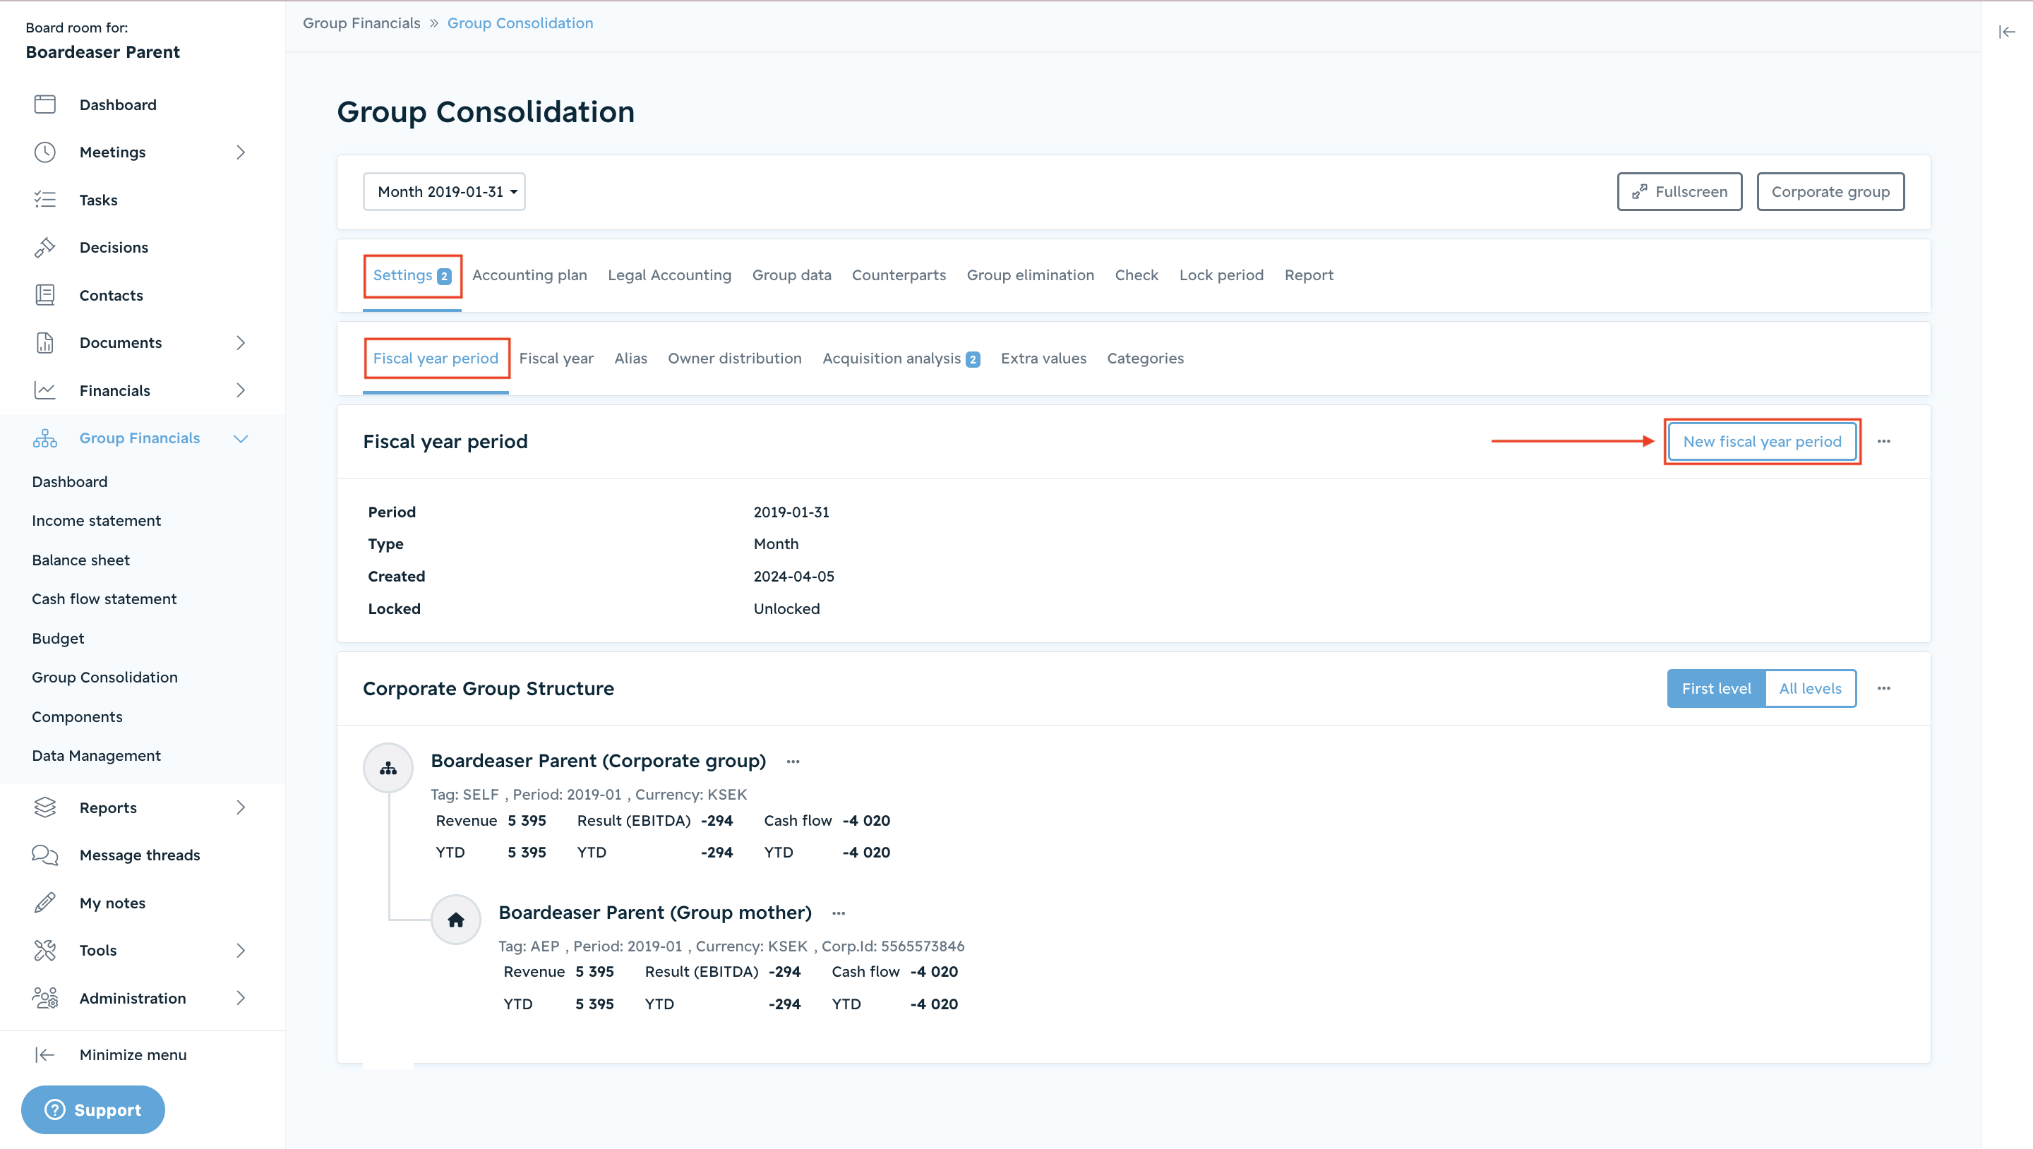
Task: Open Group Consolidation in sidebar
Action: (x=104, y=677)
